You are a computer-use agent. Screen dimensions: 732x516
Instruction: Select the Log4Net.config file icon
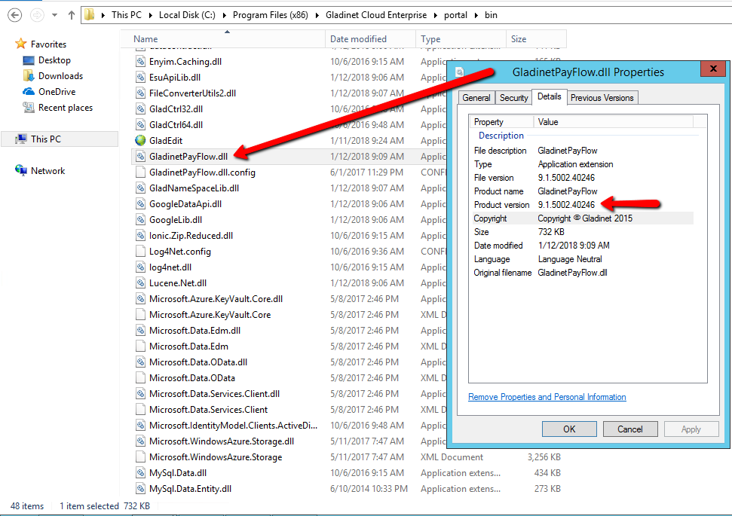click(140, 252)
